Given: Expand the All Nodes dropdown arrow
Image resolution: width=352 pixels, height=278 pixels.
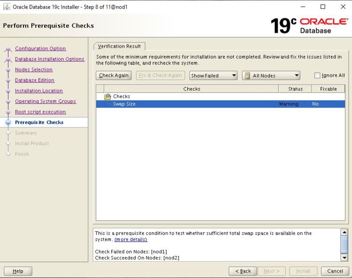Looking at the screenshot, I should (297, 76).
